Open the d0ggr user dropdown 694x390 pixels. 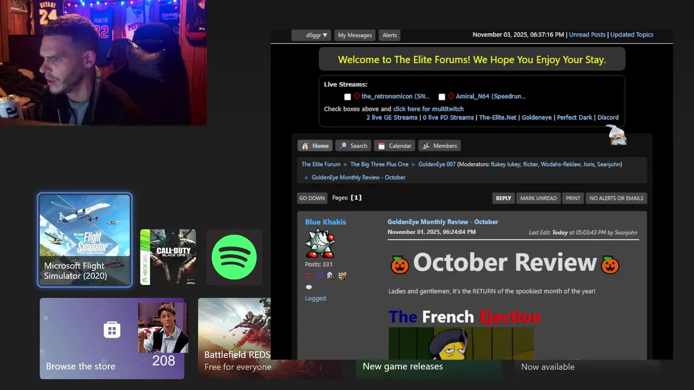[x=311, y=35]
